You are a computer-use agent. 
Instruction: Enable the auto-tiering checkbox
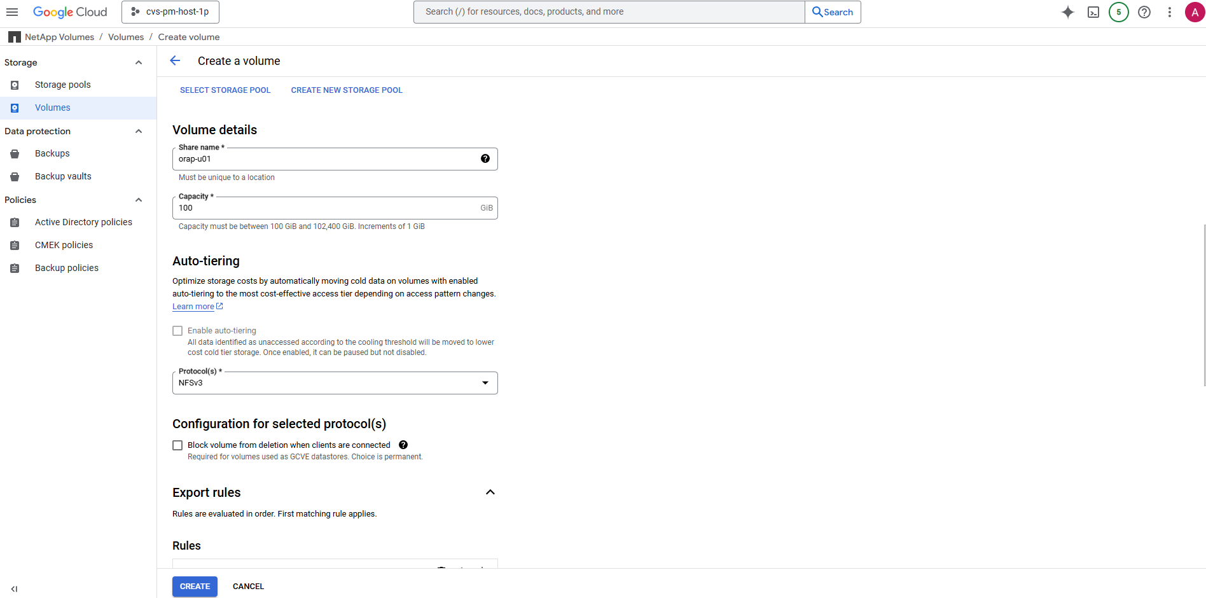coord(177,331)
